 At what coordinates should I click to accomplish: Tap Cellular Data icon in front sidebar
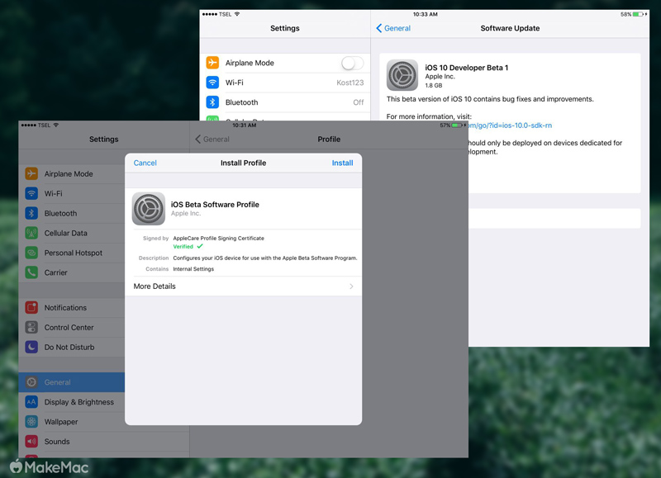click(x=31, y=233)
